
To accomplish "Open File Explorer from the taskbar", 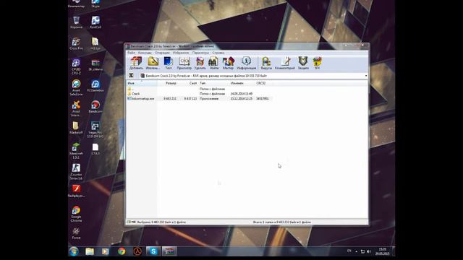I will pos(90,251).
